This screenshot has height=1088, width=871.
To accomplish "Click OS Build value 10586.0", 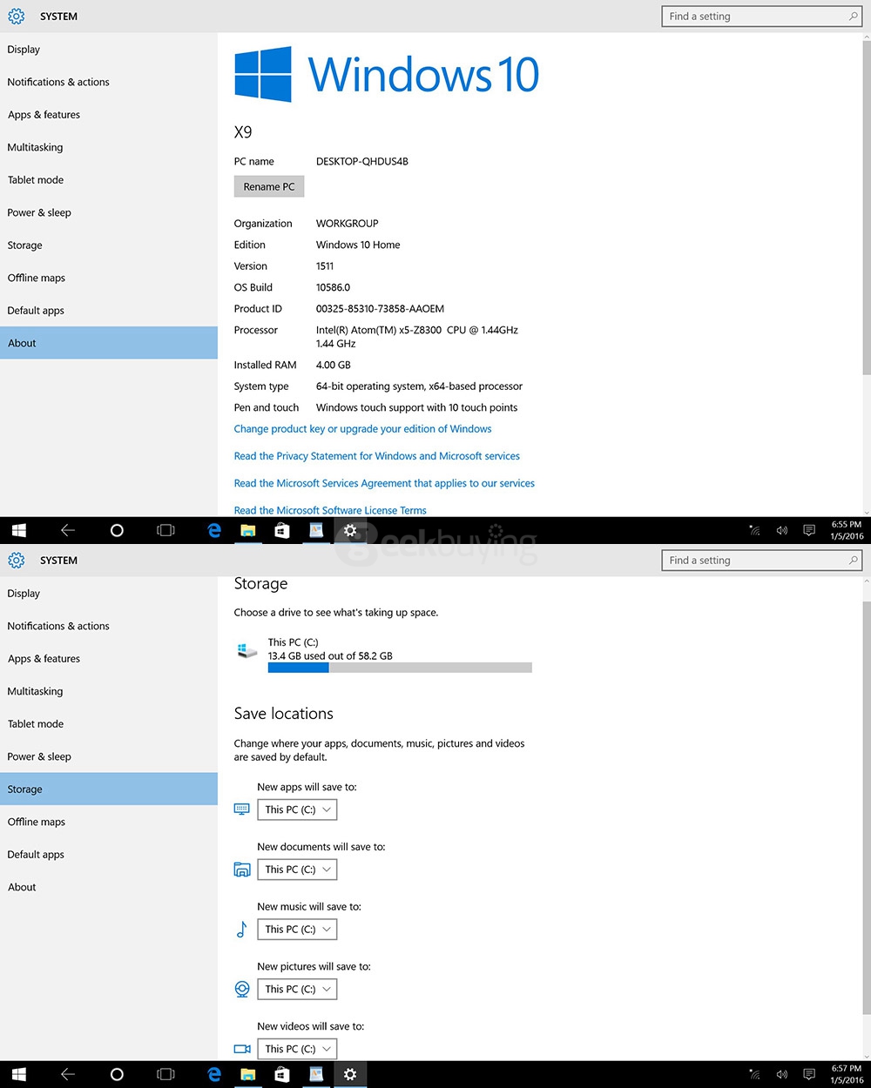I will point(333,287).
